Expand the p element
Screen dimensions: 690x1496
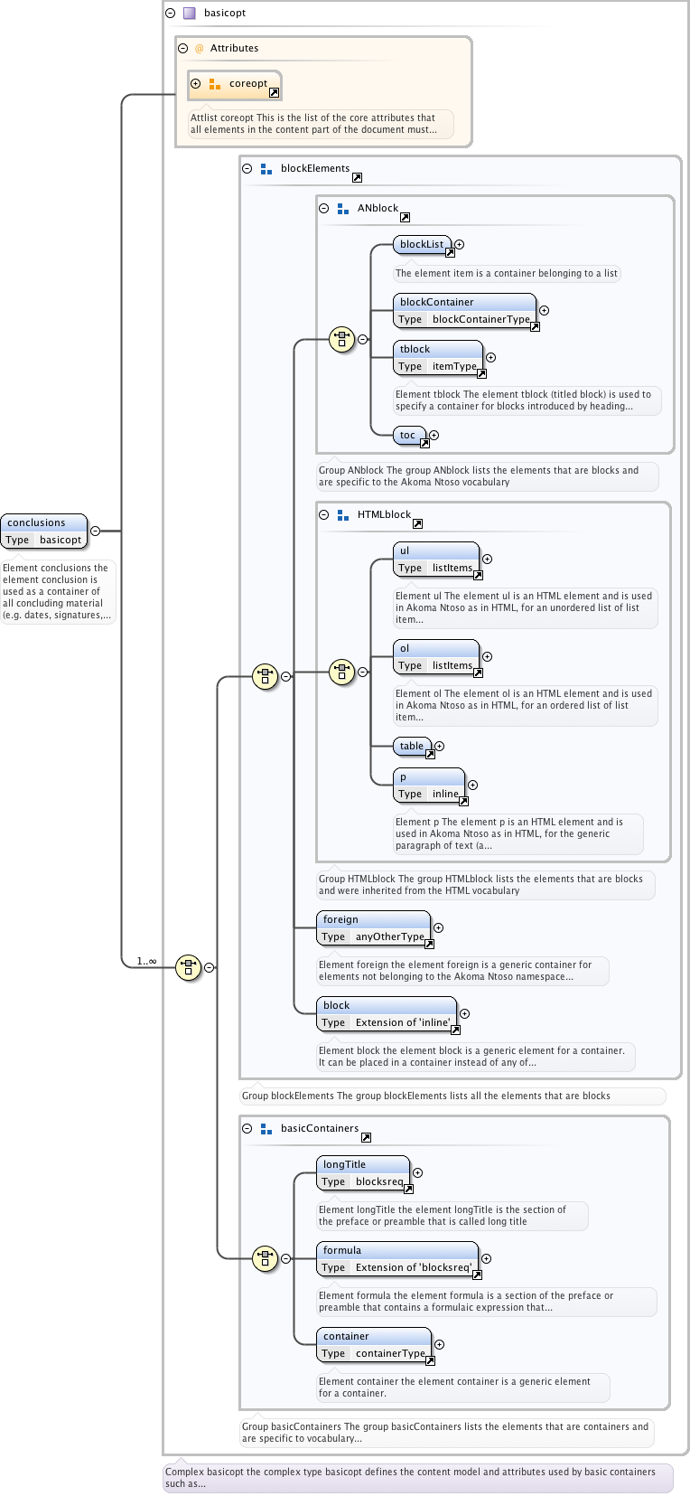[472, 785]
